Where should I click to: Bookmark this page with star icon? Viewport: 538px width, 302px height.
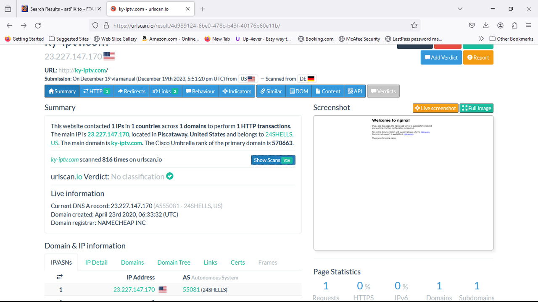click(x=414, y=26)
